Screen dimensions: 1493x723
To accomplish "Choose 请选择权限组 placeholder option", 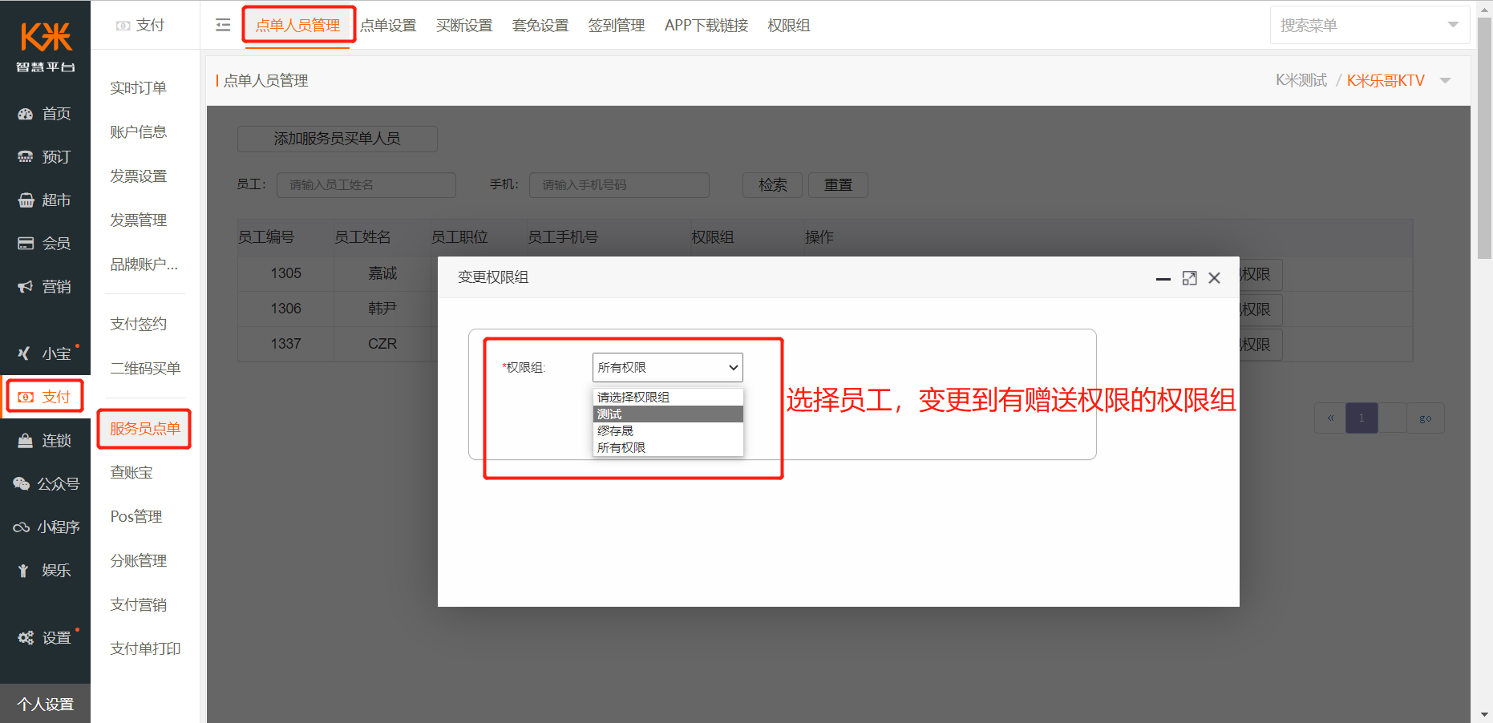I will [x=668, y=397].
